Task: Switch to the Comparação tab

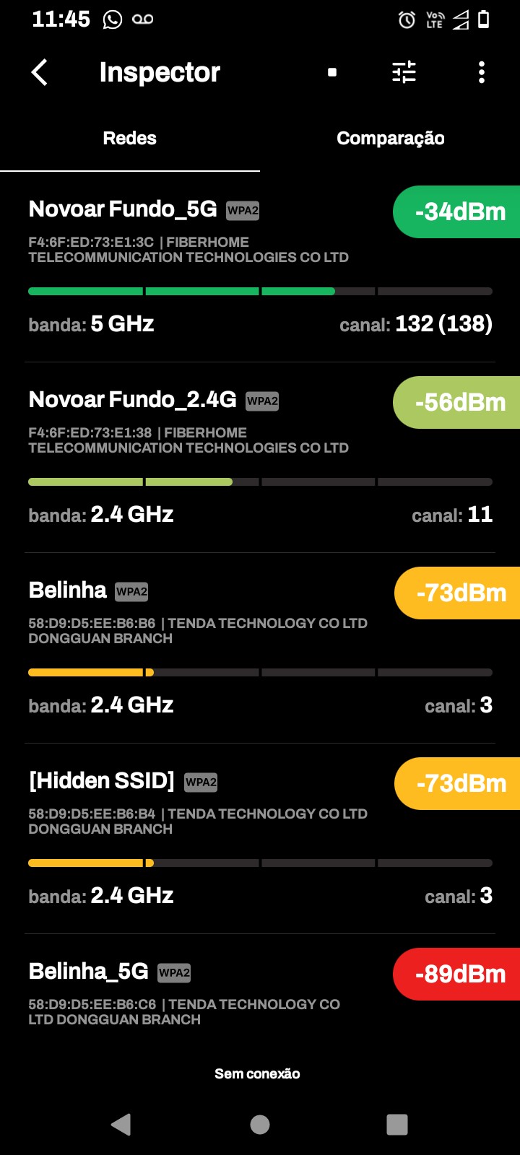Action: (x=390, y=139)
